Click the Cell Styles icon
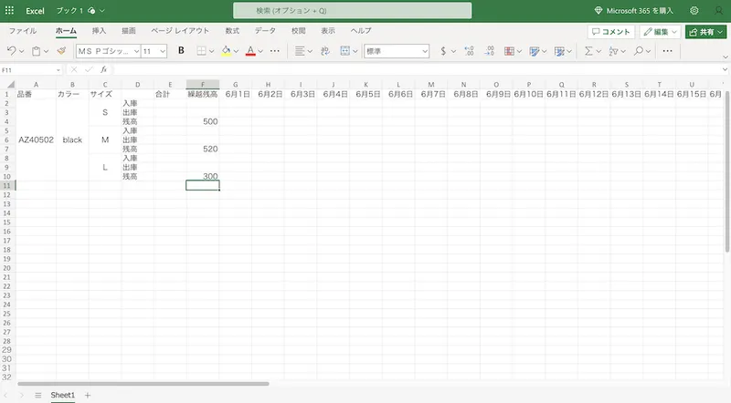 coord(535,51)
